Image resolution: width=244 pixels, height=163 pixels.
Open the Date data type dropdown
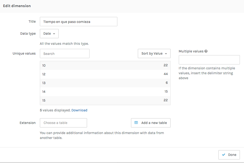pos(49,34)
